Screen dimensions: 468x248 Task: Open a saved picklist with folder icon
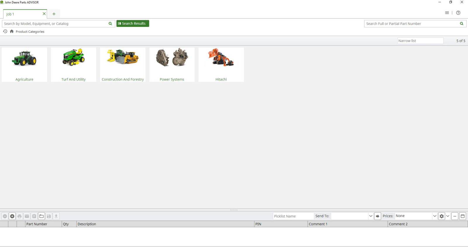pos(42,216)
